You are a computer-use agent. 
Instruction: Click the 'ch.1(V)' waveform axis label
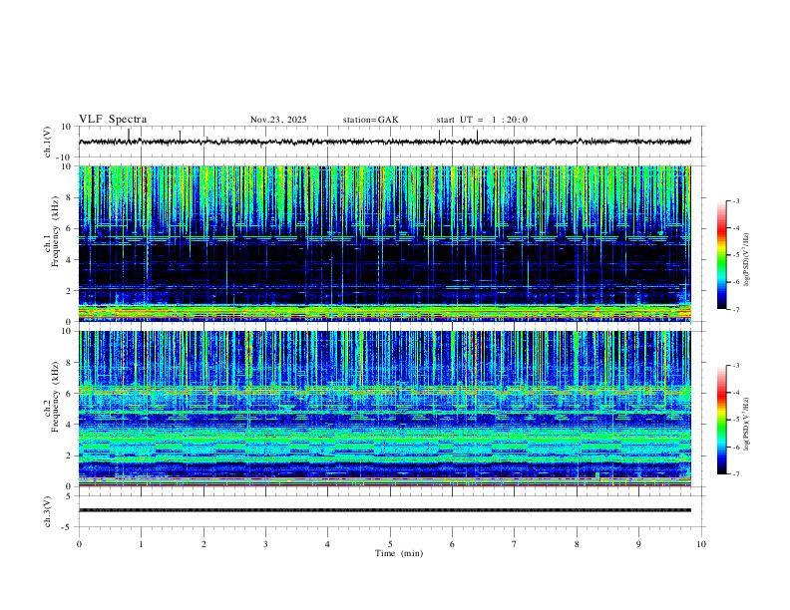tap(48, 142)
